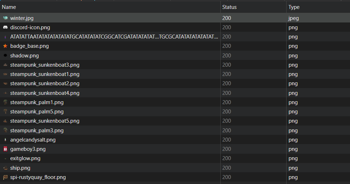Click the steampunk_palm1.png tree icon
Viewport: 350px width, 184px height.
coord(5,102)
